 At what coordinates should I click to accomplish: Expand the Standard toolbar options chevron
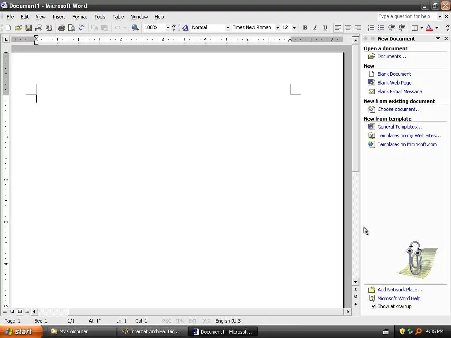click(x=174, y=28)
